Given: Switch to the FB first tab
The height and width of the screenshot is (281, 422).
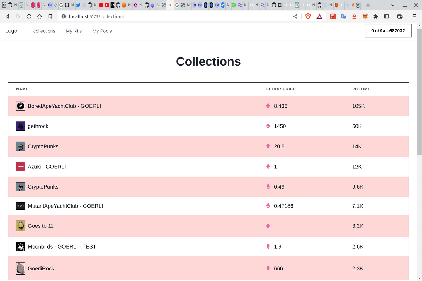Looking at the screenshot, I should (x=4, y=5).
